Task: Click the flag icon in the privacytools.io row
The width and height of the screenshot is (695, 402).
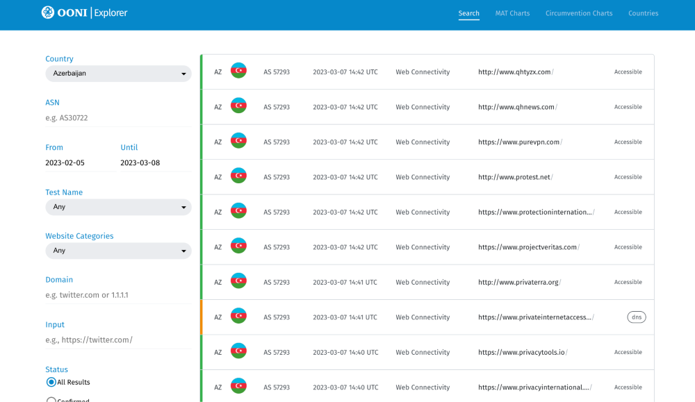Action: click(238, 352)
